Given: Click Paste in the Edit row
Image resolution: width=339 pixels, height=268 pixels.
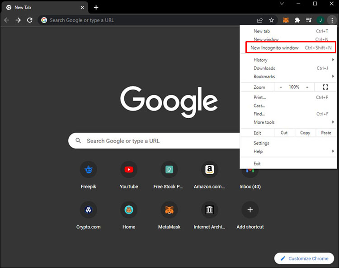Looking at the screenshot, I should pyautogui.click(x=326, y=133).
